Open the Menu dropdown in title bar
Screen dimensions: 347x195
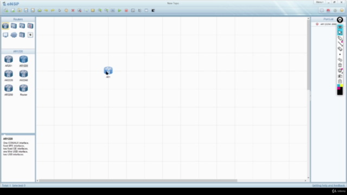[x=319, y=2]
